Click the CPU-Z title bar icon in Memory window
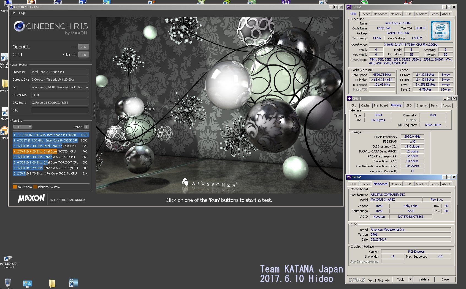 [349, 99]
